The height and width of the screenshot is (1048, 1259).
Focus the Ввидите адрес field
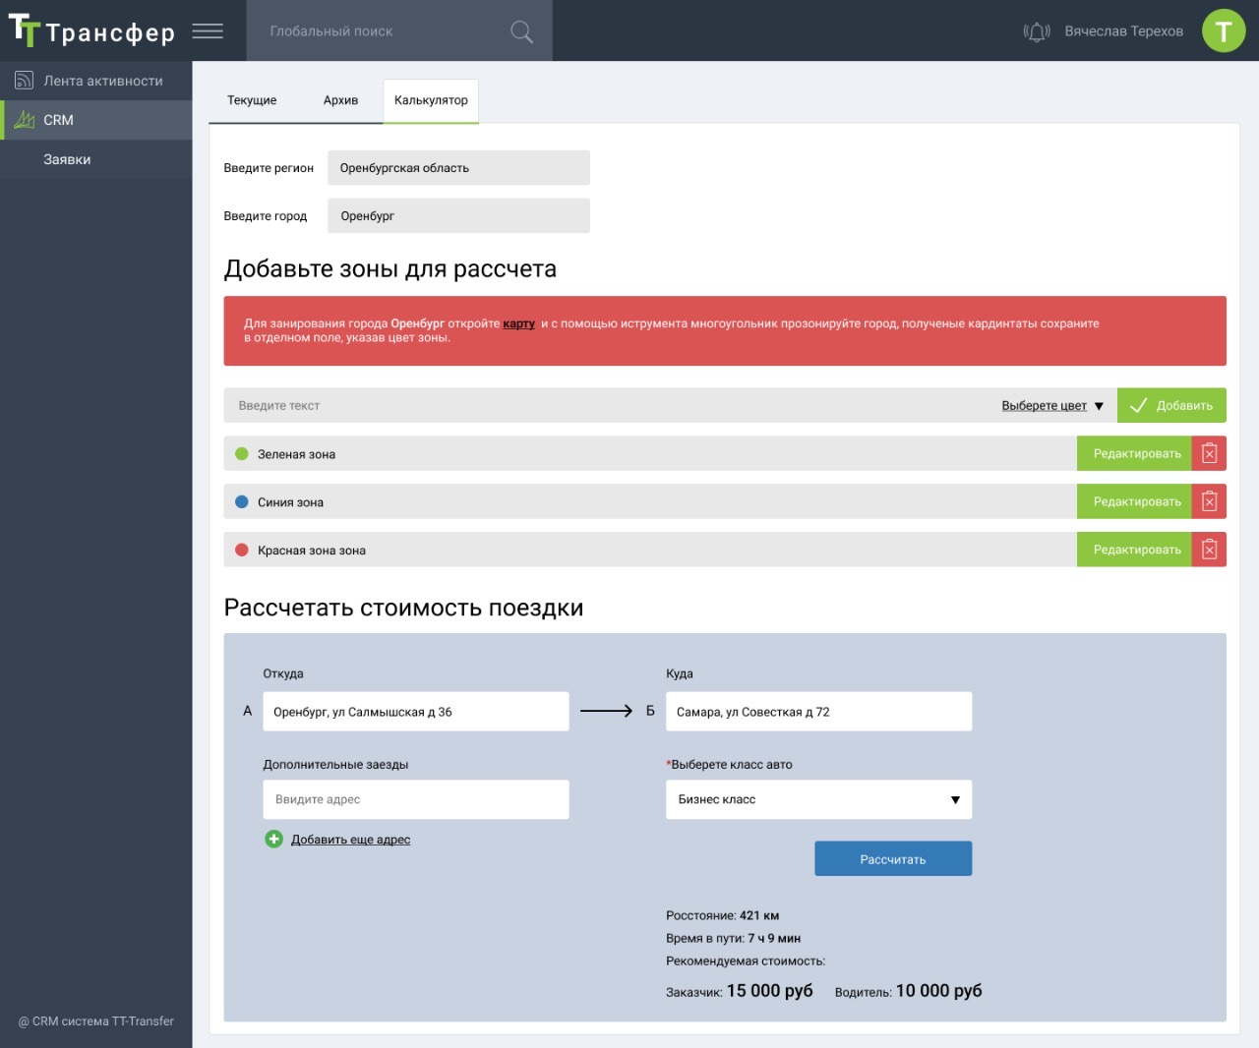click(416, 799)
